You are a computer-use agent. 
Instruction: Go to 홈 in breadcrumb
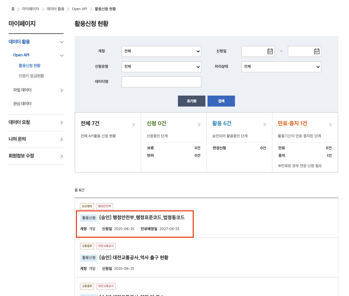[x=13, y=9]
